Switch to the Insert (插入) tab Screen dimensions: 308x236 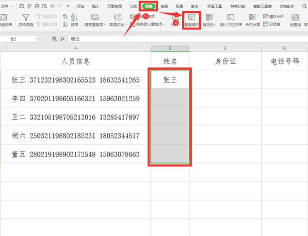[x=95, y=6]
